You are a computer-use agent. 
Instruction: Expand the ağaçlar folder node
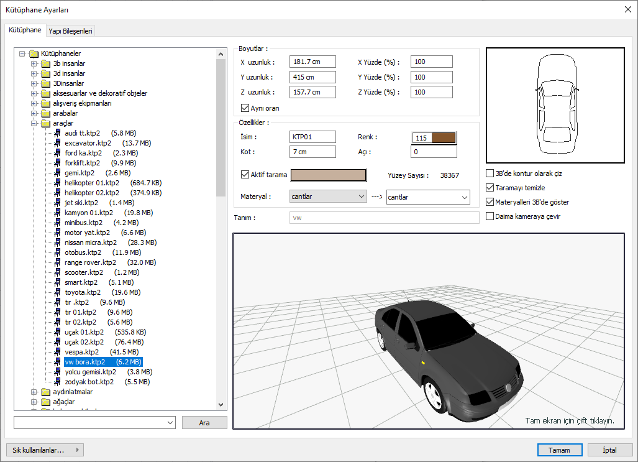coord(34,402)
